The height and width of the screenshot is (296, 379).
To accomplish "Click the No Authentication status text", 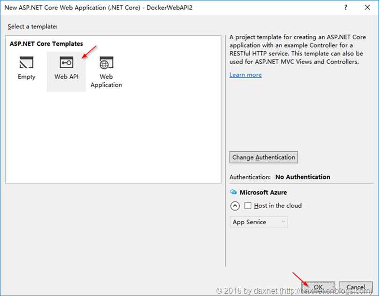I will [x=303, y=177].
